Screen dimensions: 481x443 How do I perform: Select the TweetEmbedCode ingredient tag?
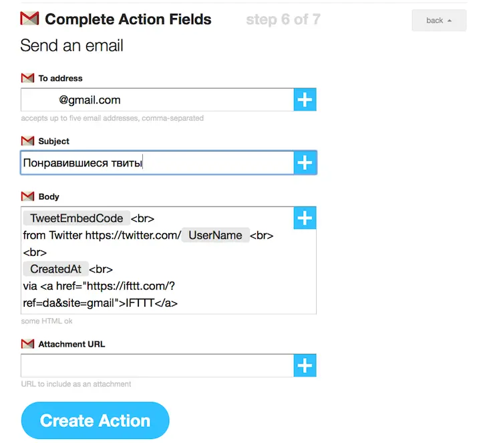76,218
